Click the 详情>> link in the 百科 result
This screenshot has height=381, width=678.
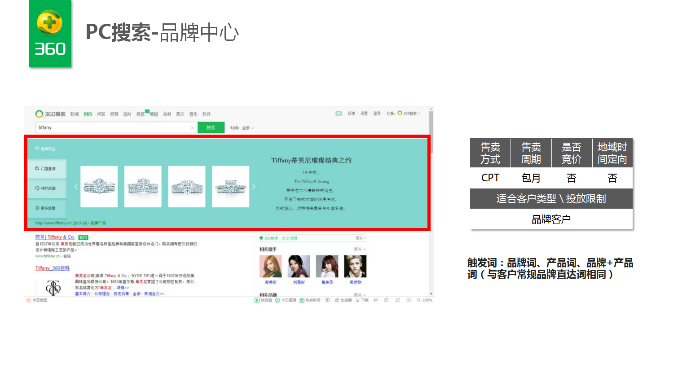[123, 288]
